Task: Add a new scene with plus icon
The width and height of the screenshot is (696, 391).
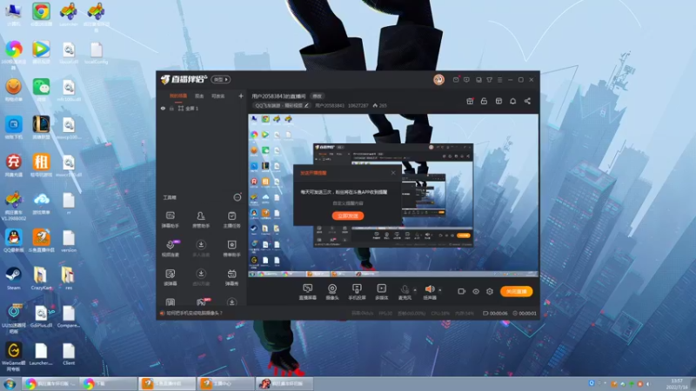Action: pos(241,96)
